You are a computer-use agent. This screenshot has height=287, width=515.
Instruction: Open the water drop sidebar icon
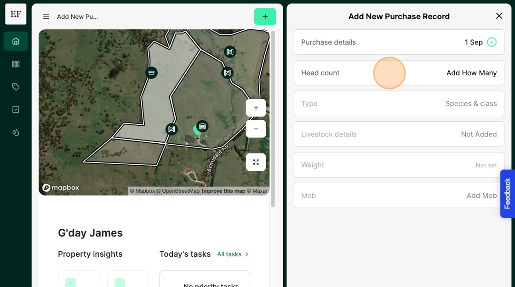pos(16,133)
